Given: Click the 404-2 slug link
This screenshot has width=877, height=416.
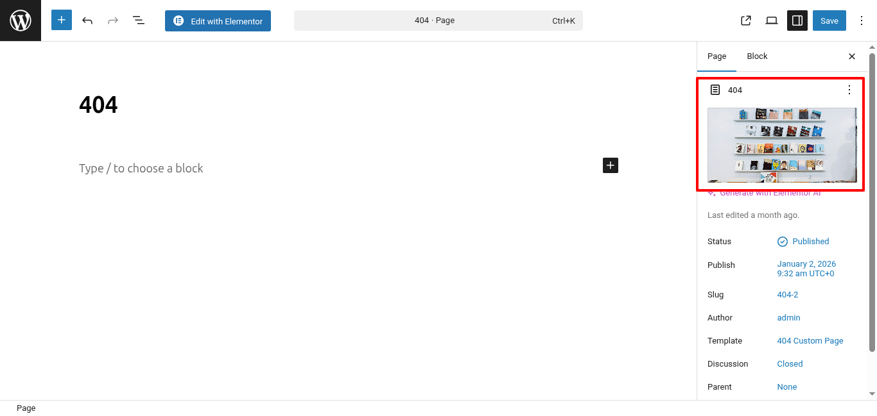Looking at the screenshot, I should tap(787, 295).
